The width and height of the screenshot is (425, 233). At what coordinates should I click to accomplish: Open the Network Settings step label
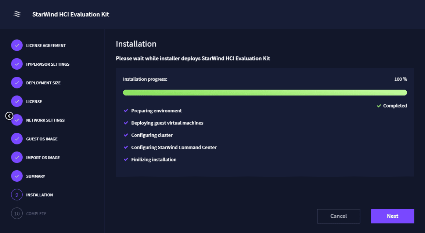click(45, 120)
